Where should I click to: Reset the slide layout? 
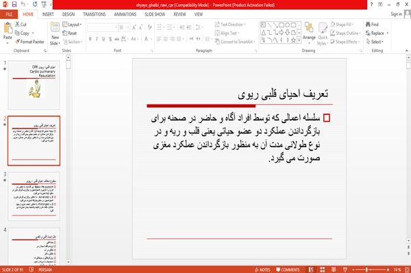pos(70,33)
